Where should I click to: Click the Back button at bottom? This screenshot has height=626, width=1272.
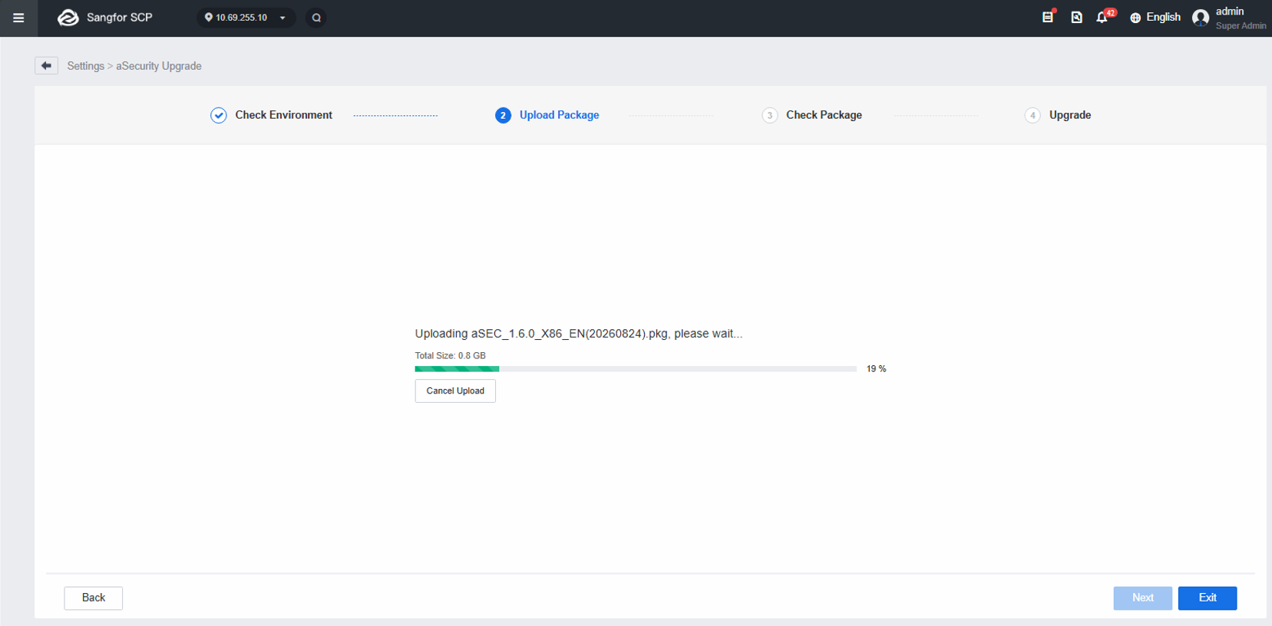point(94,598)
